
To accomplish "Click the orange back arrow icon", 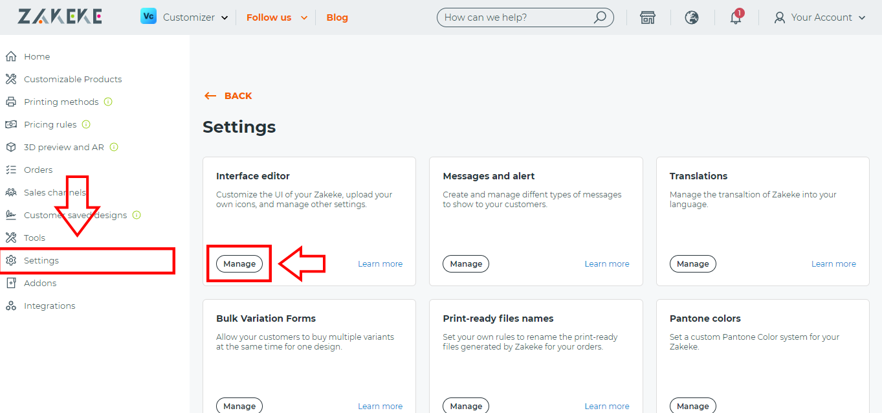I will [210, 95].
